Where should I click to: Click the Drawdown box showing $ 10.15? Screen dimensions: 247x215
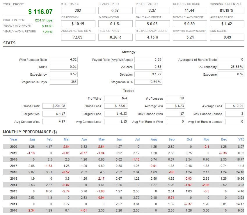tap(78, 24)
